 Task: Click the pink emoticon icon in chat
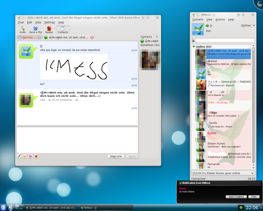[31, 156]
